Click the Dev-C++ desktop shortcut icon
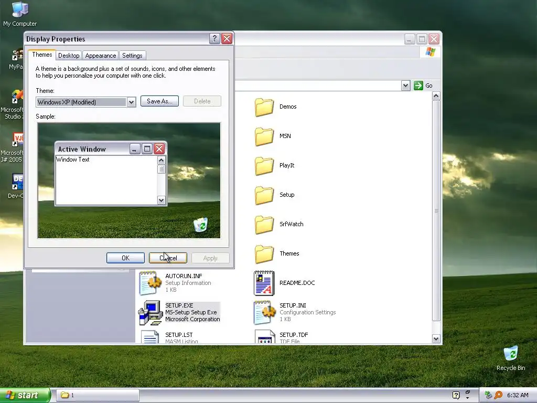 [x=17, y=182]
